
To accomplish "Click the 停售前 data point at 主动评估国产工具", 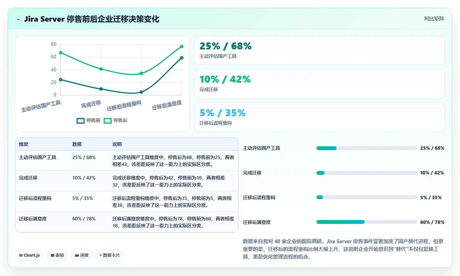I will [x=61, y=80].
